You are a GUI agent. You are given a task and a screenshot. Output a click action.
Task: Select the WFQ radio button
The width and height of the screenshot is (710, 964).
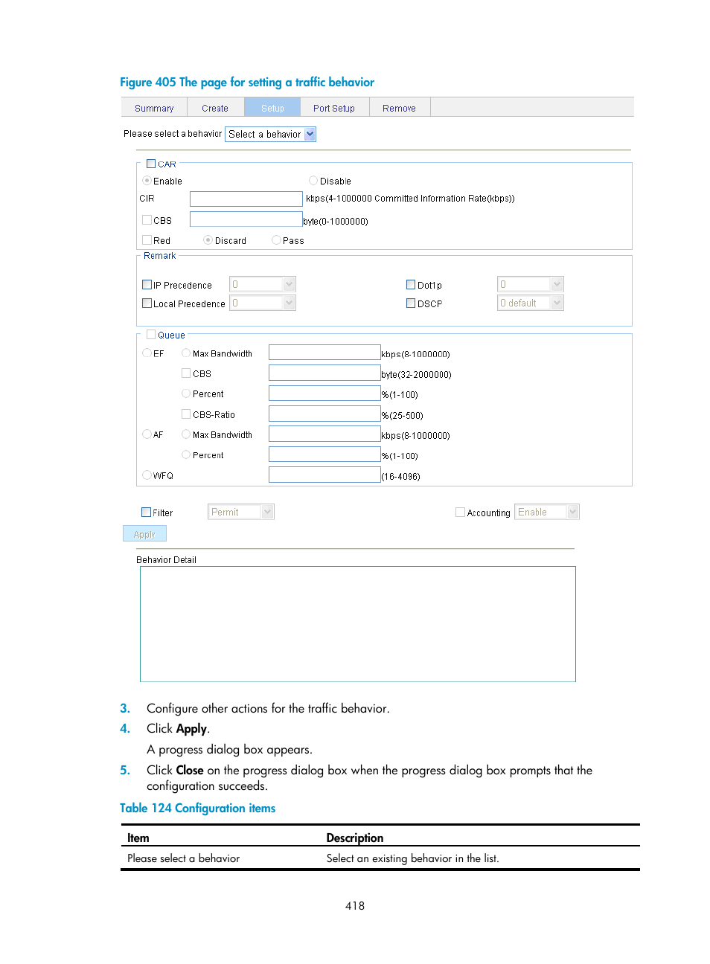click(x=147, y=475)
